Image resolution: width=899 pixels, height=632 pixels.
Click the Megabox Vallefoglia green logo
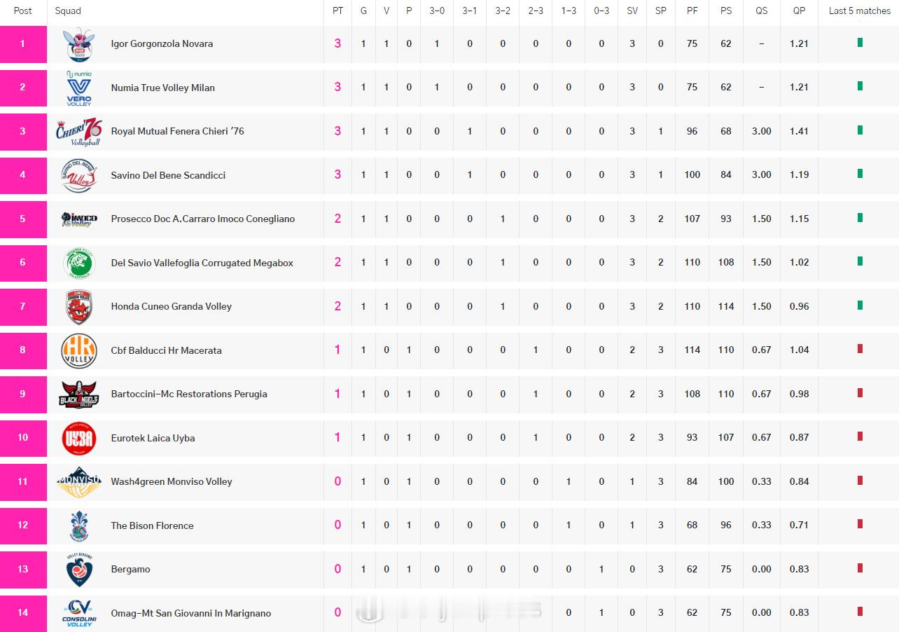(x=79, y=263)
